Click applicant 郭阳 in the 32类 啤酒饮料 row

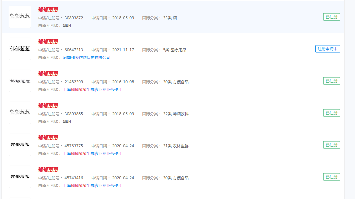pos(67,122)
